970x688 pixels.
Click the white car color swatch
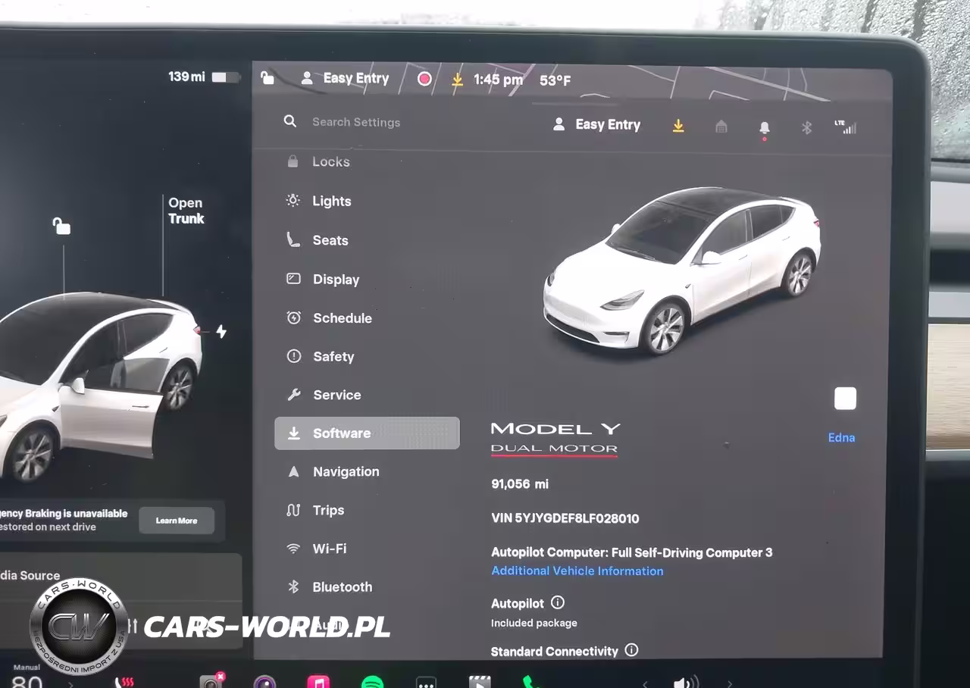pyautogui.click(x=845, y=399)
